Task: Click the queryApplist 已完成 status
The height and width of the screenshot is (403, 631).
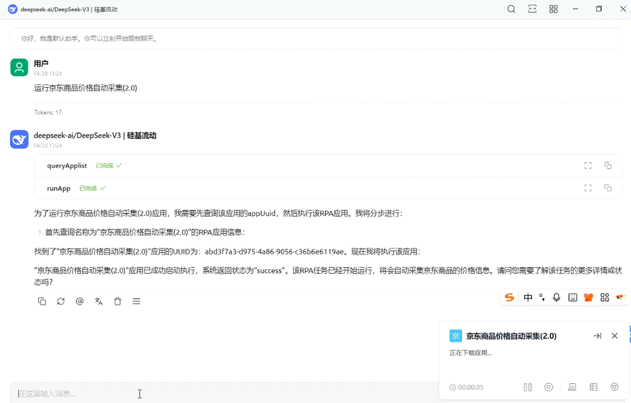Action: (x=109, y=166)
